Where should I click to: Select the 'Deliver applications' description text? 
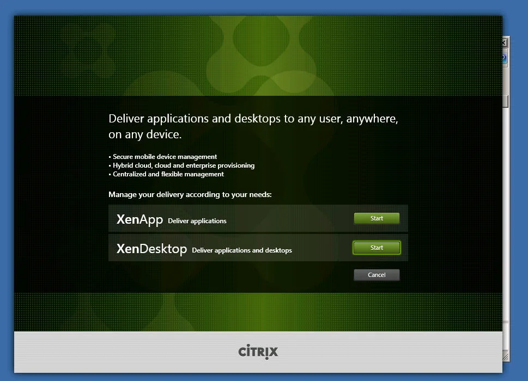[x=197, y=221]
